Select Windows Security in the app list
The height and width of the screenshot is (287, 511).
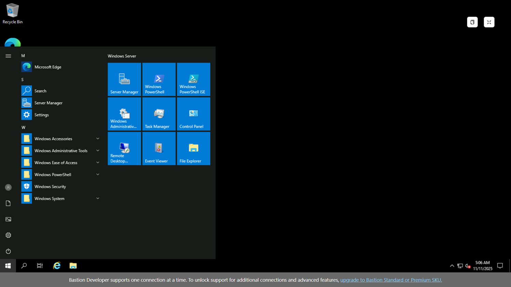coord(50,187)
